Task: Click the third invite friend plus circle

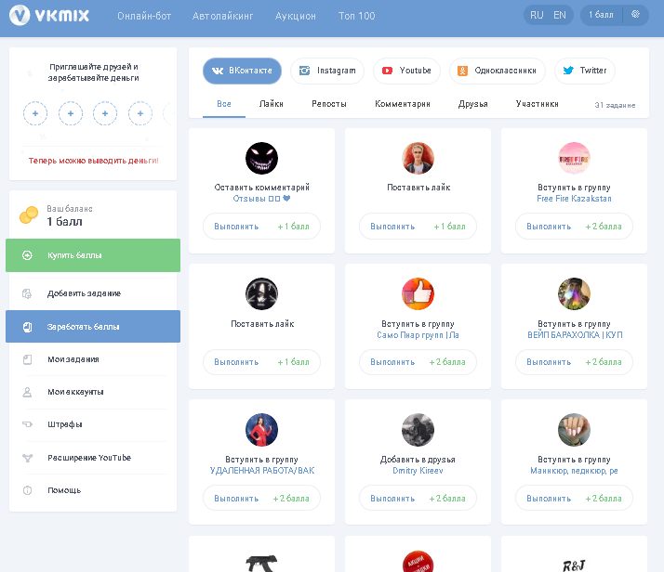Action: 105,113
